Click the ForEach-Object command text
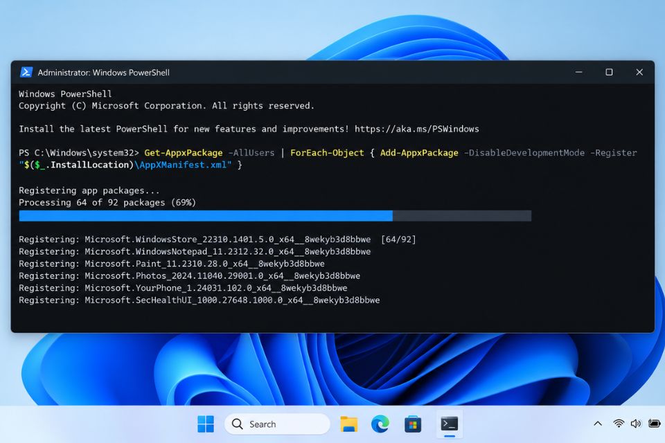The width and height of the screenshot is (665, 443). [327, 152]
